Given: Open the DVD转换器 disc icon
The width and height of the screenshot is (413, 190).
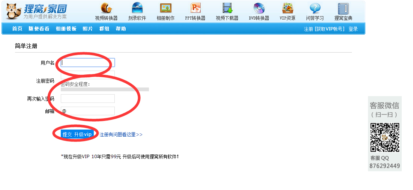Looking at the screenshot, I should tap(259, 8).
